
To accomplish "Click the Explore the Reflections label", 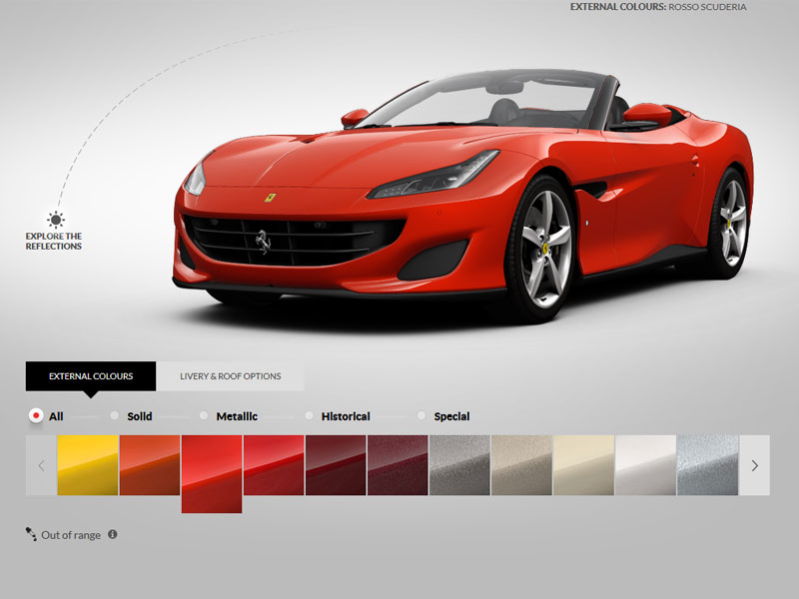I will coord(54,241).
